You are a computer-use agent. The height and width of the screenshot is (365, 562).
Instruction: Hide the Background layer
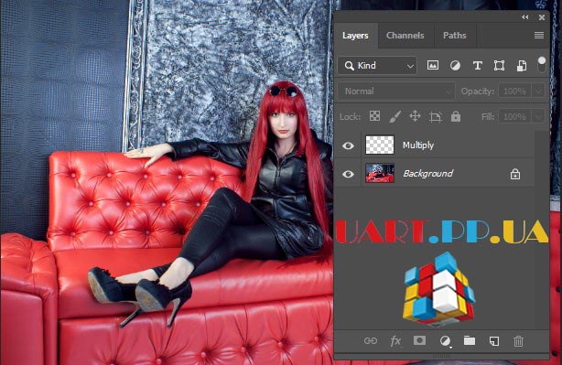tap(348, 174)
